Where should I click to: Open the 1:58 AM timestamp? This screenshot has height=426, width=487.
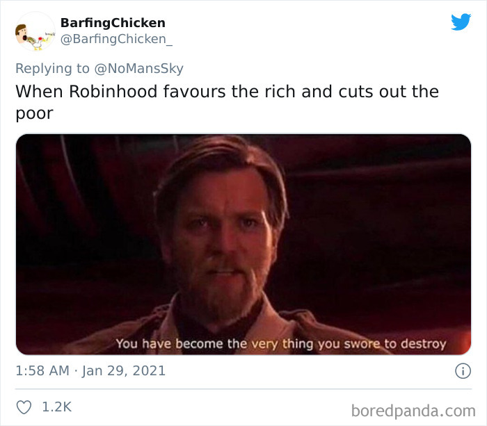pos(42,371)
